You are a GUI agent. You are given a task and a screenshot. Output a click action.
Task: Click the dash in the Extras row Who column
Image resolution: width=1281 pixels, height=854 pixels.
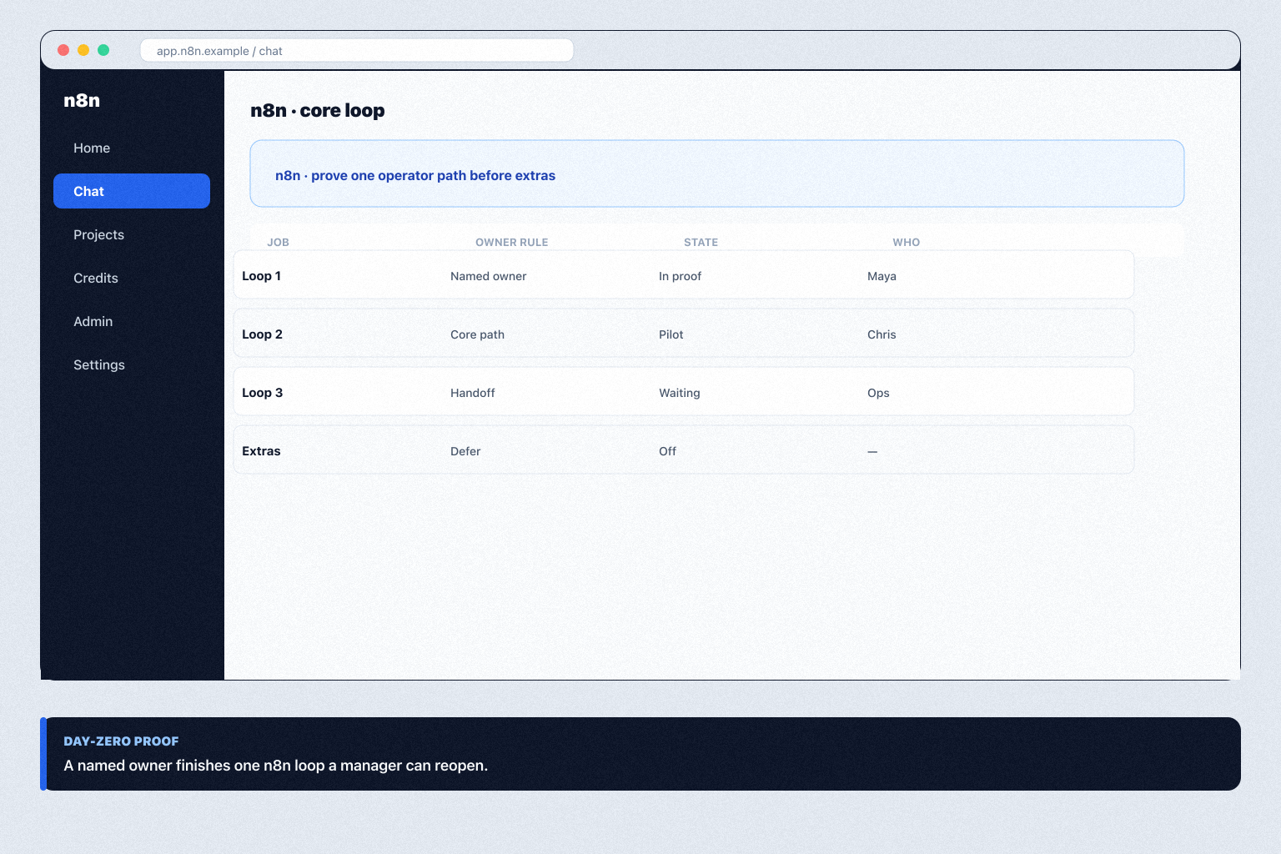[872, 451]
